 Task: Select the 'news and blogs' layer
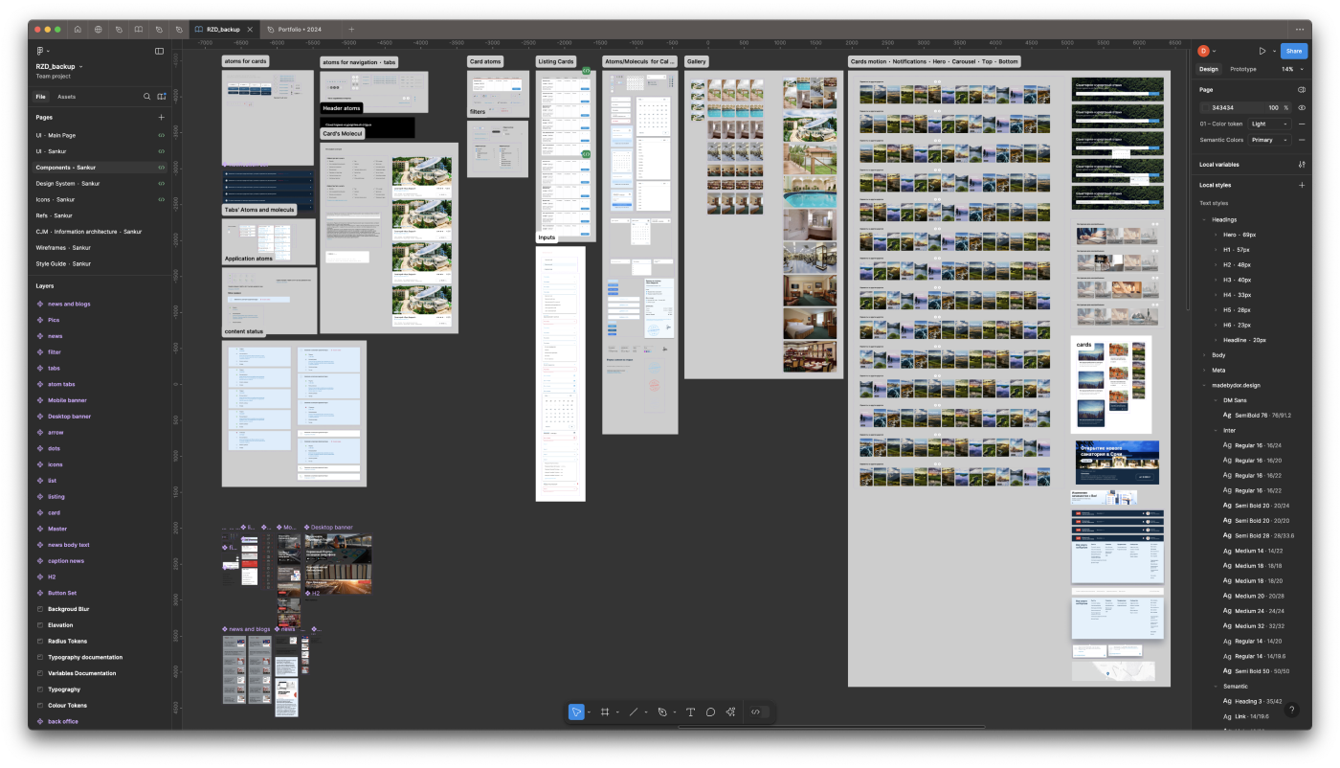[x=69, y=304]
